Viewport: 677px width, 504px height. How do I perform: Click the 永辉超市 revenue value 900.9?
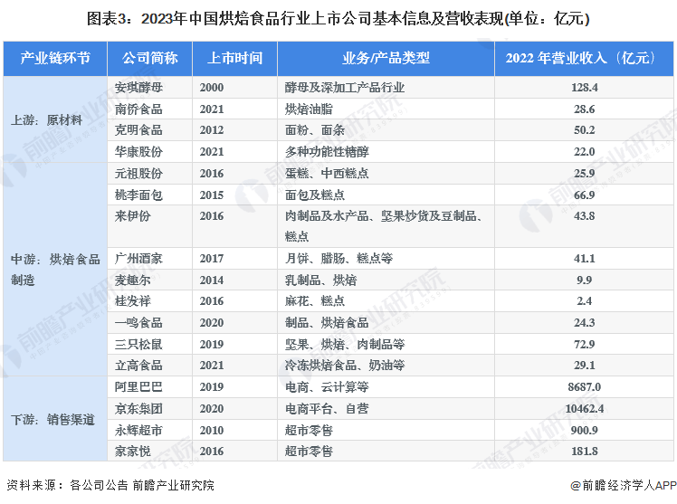point(582,429)
